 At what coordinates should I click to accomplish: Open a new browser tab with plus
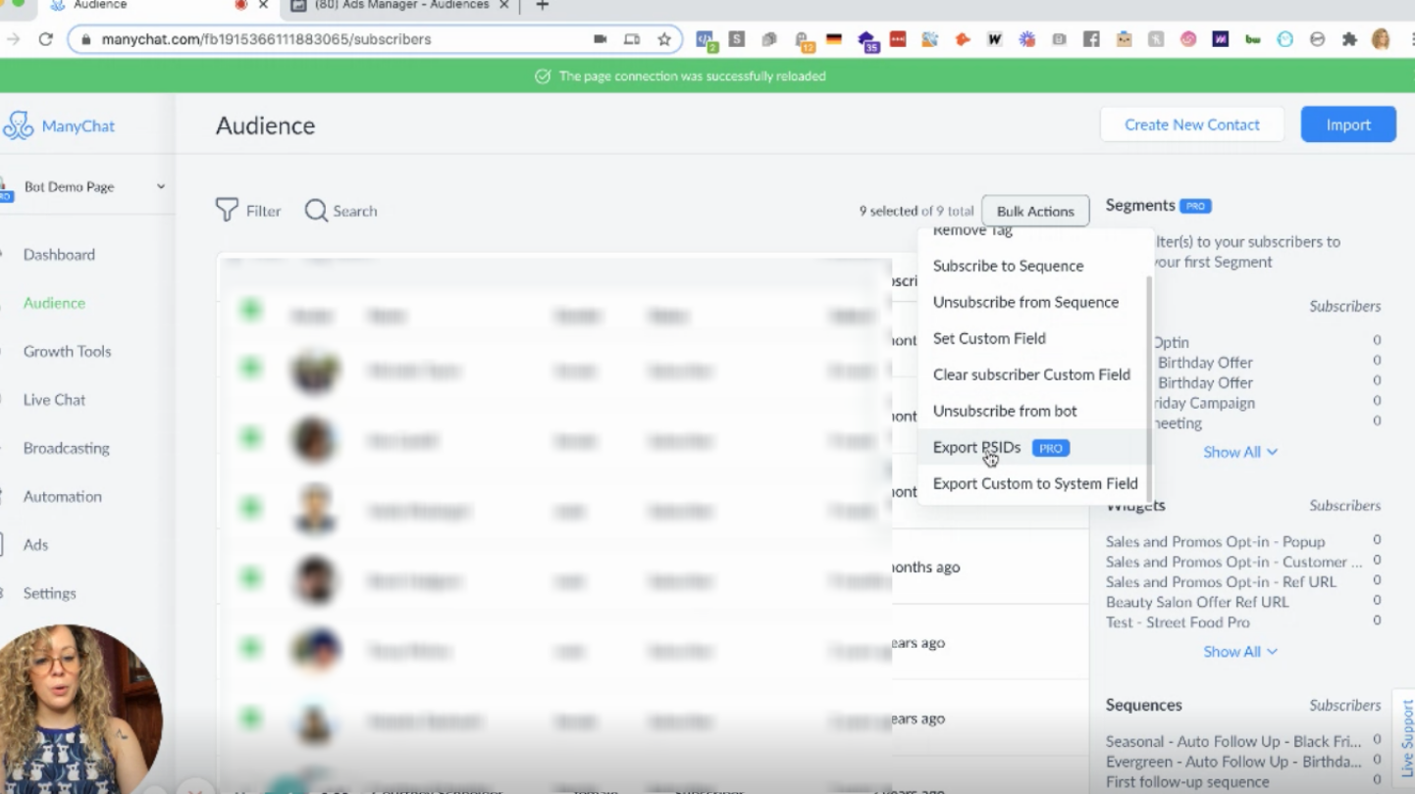coord(542,6)
